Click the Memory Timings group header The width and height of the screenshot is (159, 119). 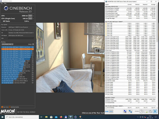[x=131, y=98]
